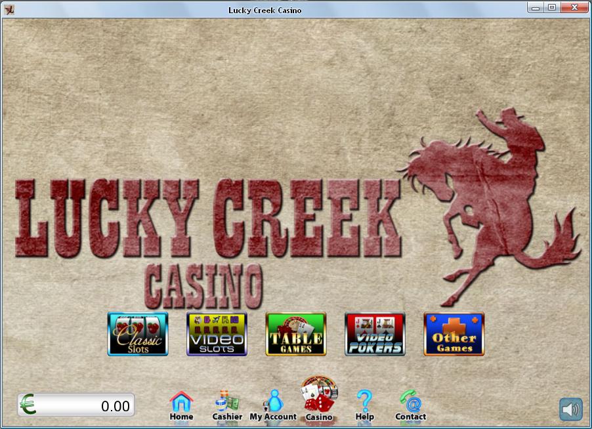Click the euro balance display field

pyautogui.click(x=76, y=405)
